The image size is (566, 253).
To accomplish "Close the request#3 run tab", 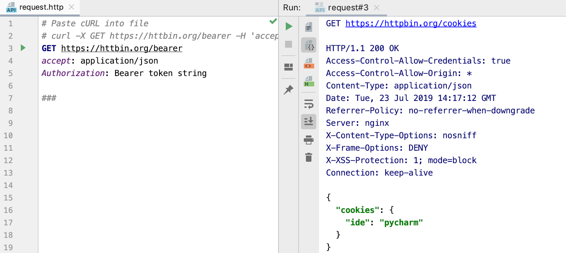I will 377,8.
